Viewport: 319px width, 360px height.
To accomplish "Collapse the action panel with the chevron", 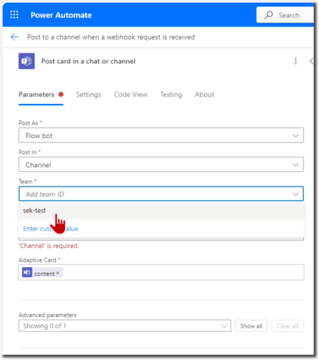I will click(x=311, y=61).
